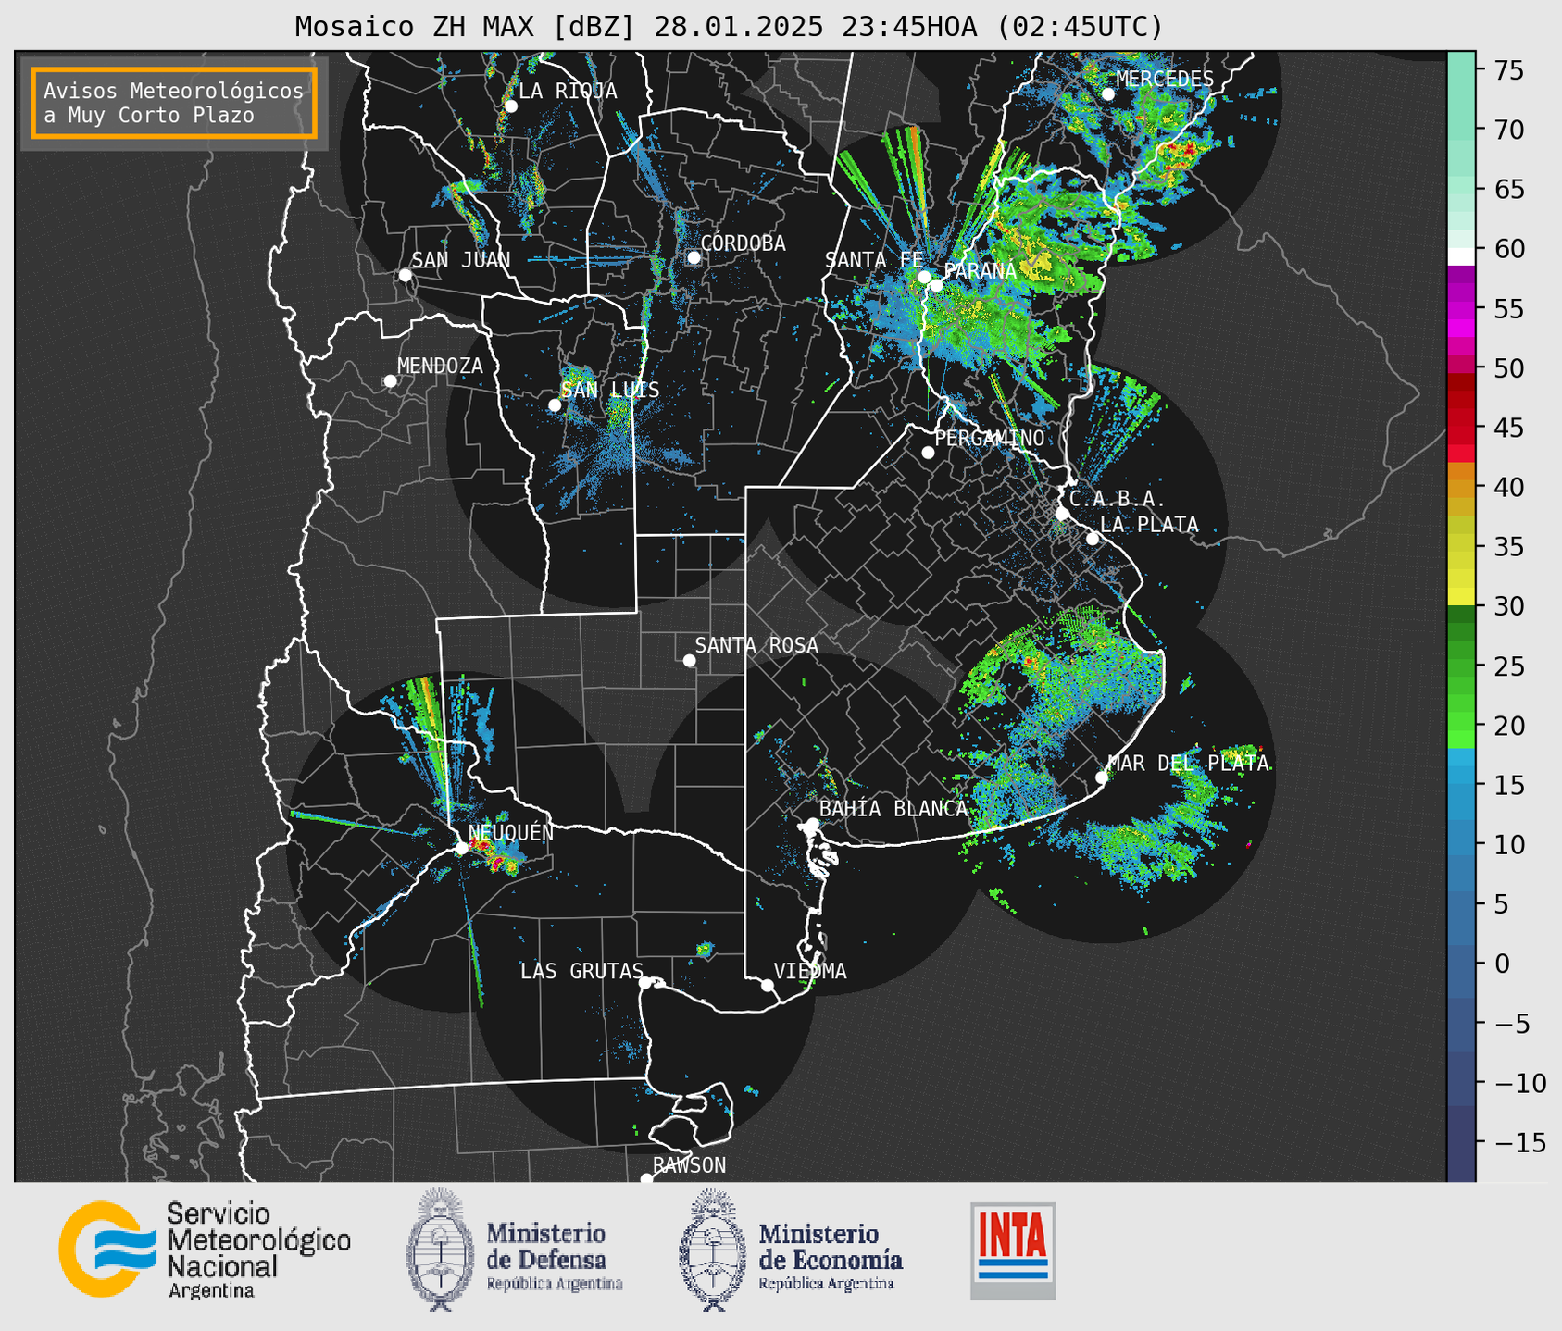The width and height of the screenshot is (1562, 1331).
Task: Click the dark red 50 dBZ color band
Action: tap(1461, 380)
